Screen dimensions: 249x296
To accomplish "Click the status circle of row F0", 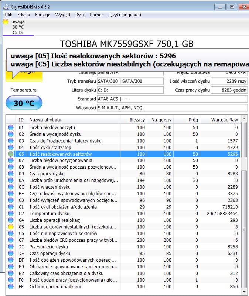I will pos(11,280).
